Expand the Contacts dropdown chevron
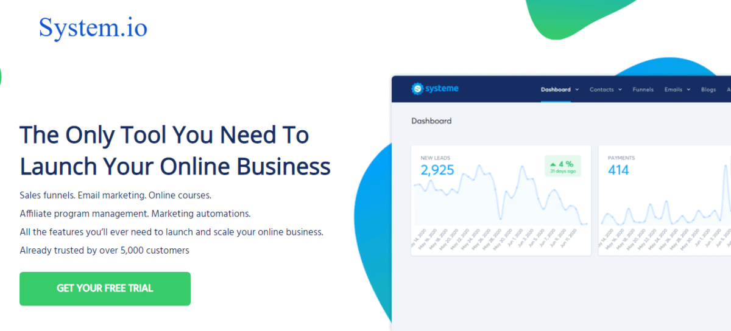The height and width of the screenshot is (331, 731). coord(620,89)
